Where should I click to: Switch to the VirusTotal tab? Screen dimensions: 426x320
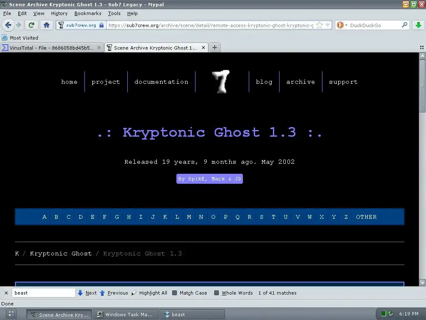(52, 47)
